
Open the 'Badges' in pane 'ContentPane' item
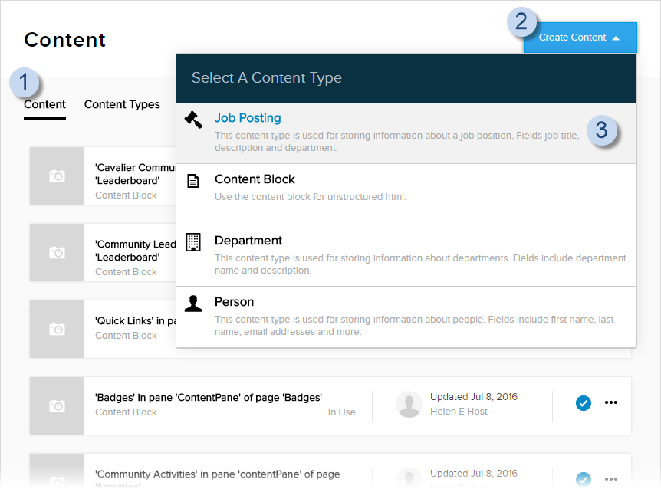pyautogui.click(x=208, y=397)
